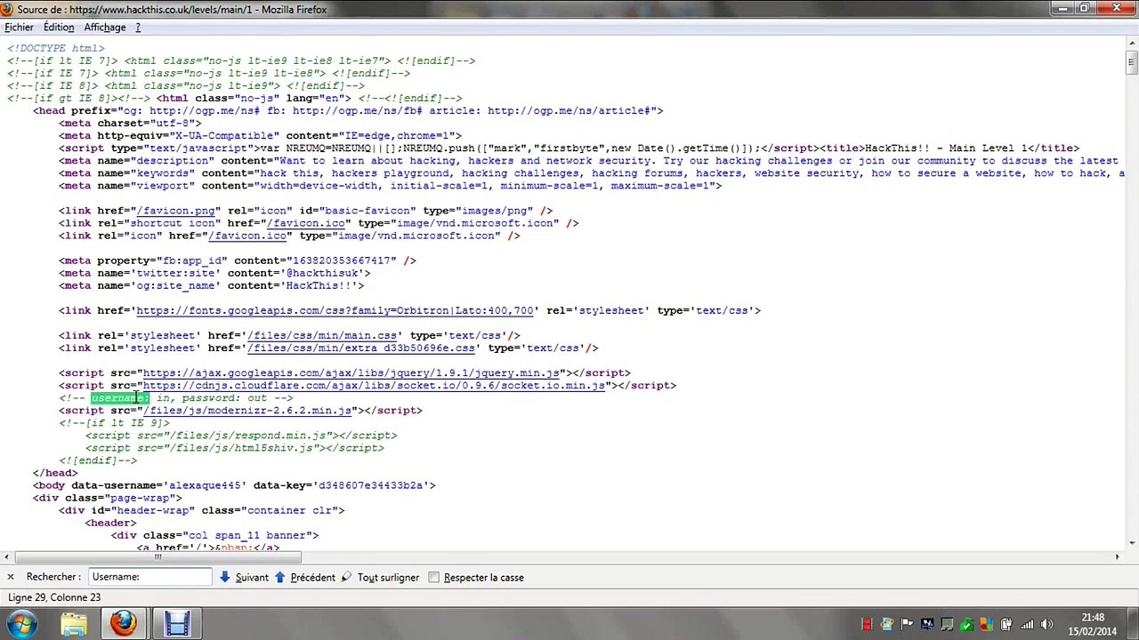
Task: Open the ? help menu
Action: (x=138, y=28)
